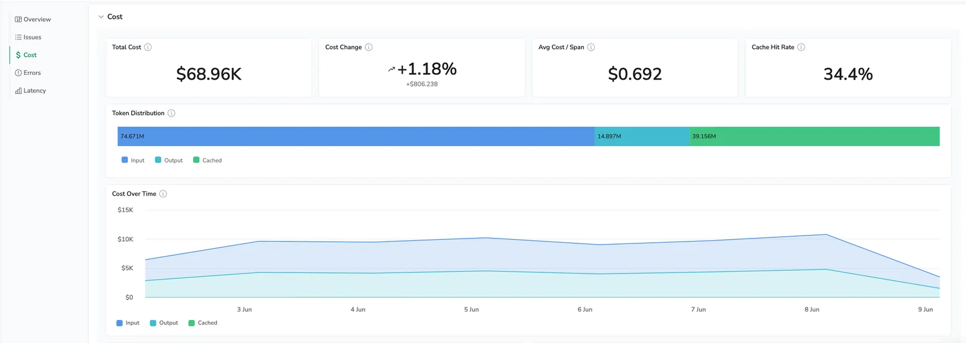Toggle Cached in Cost Over Time legend

(203, 323)
